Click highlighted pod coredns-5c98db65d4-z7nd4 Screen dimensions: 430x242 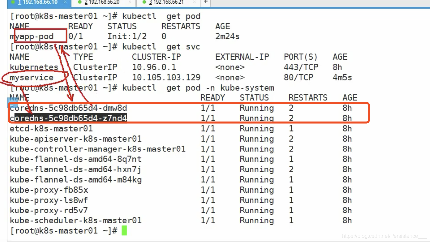click(69, 118)
